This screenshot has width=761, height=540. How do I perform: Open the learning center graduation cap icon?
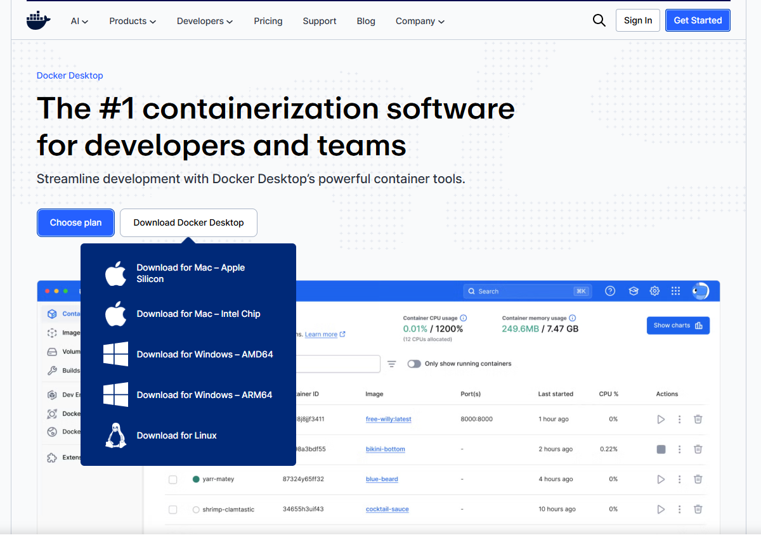[633, 291]
